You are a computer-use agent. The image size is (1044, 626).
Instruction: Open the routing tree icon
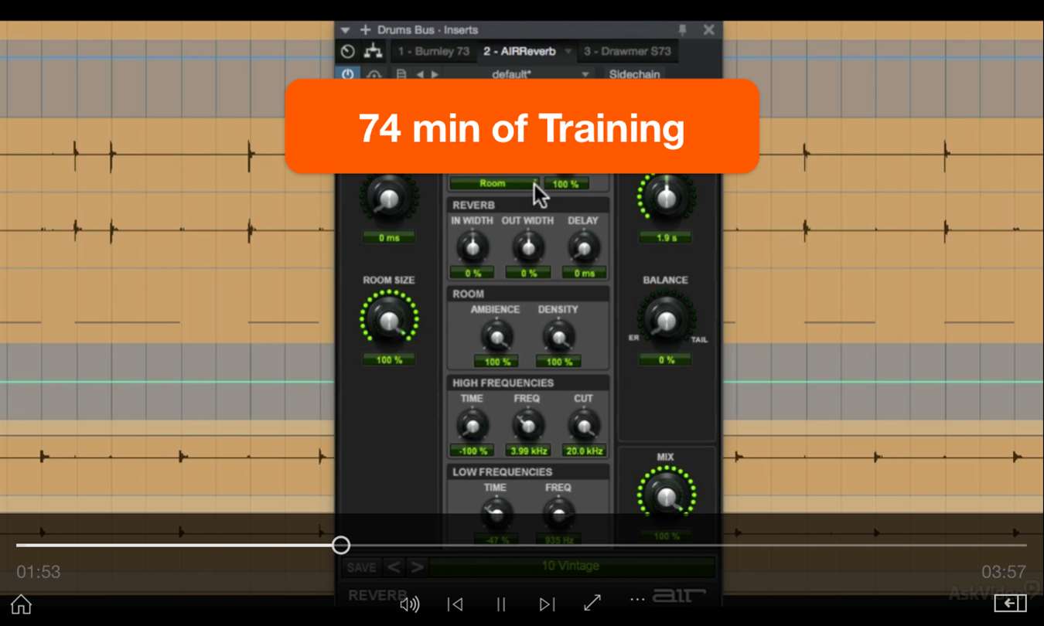point(374,52)
